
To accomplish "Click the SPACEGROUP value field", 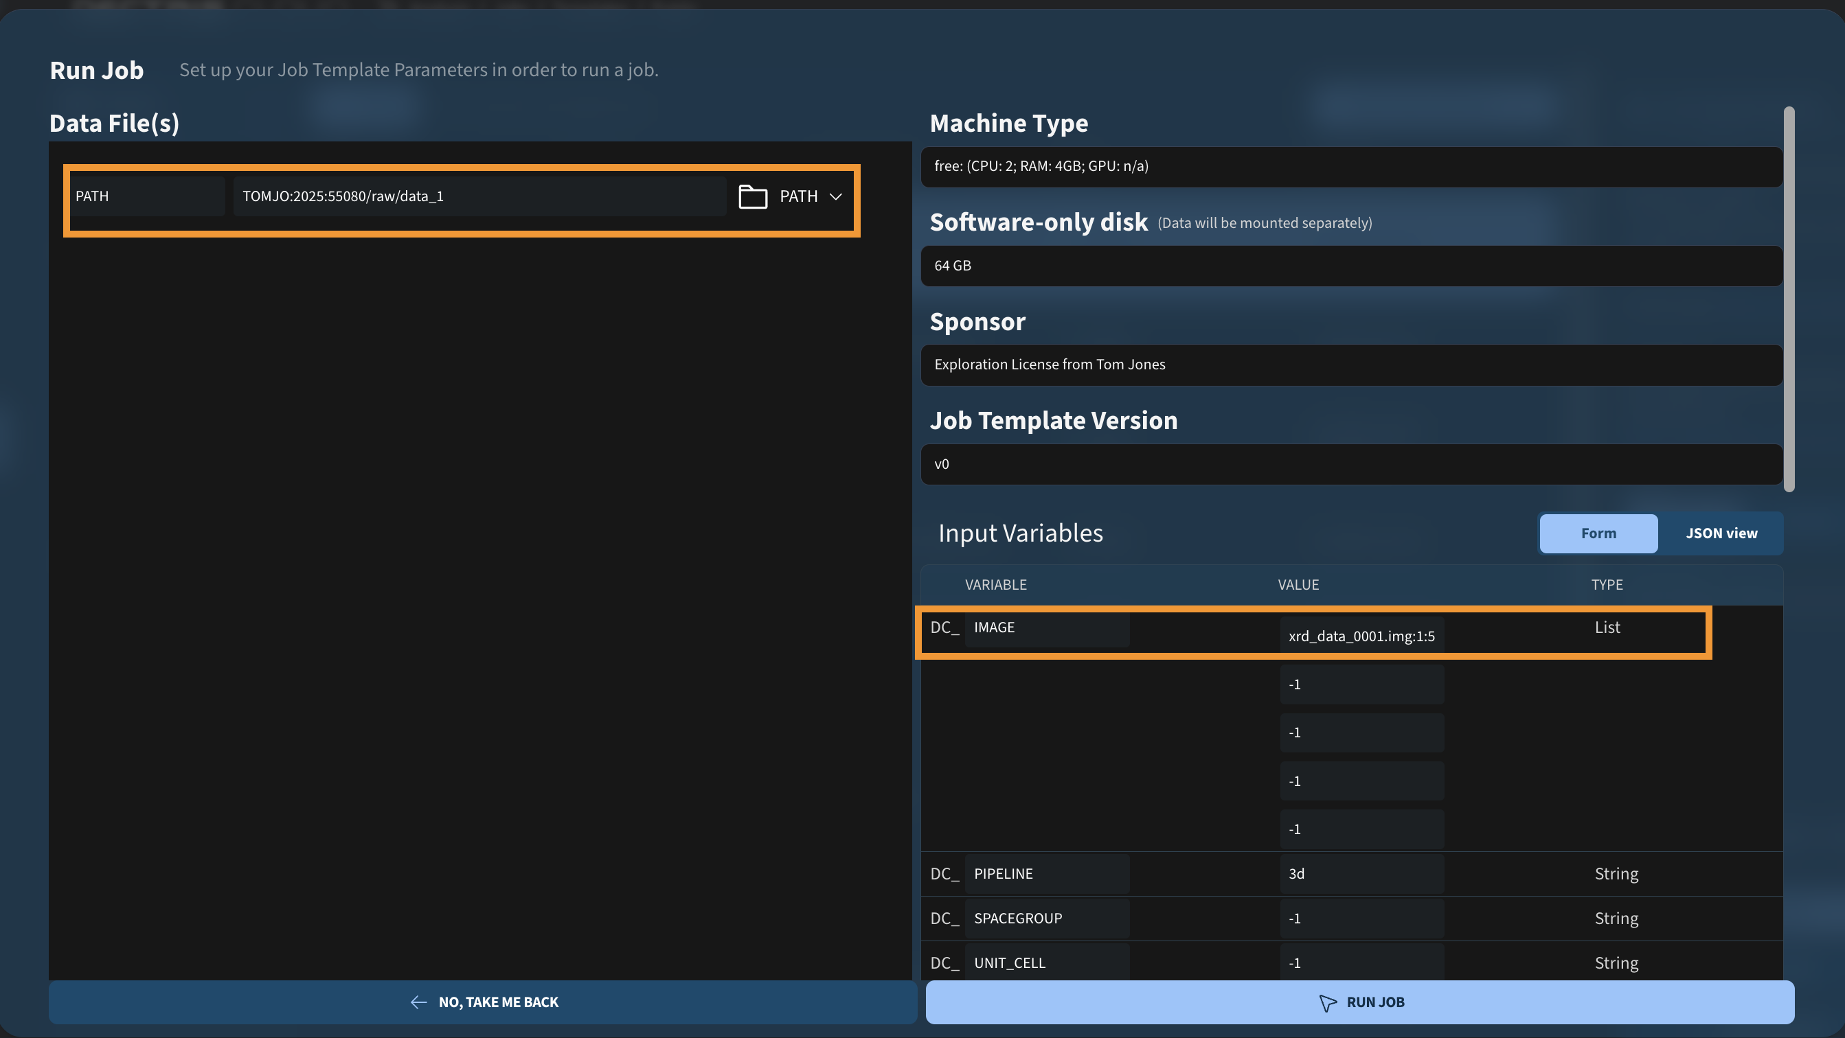I will 1361,918.
